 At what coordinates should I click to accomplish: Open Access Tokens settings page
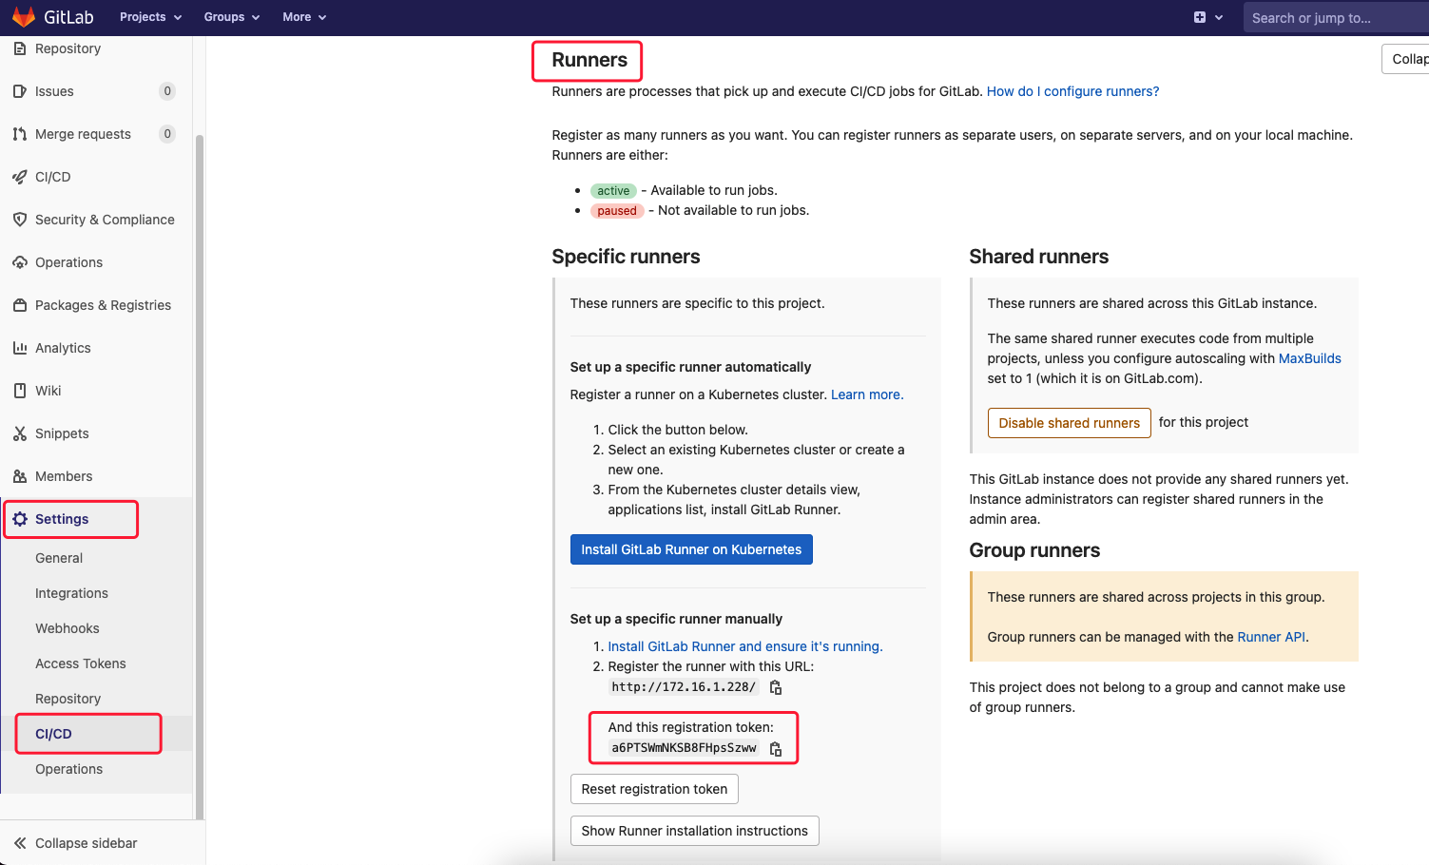[81, 663]
